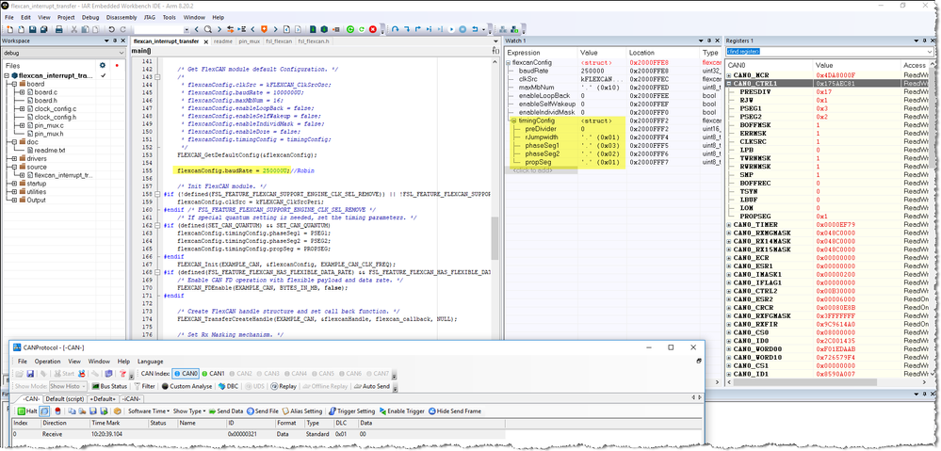Image resolution: width=941 pixels, height=451 pixels.
Task: Click the Hide Send Frame button
Action: [456, 411]
